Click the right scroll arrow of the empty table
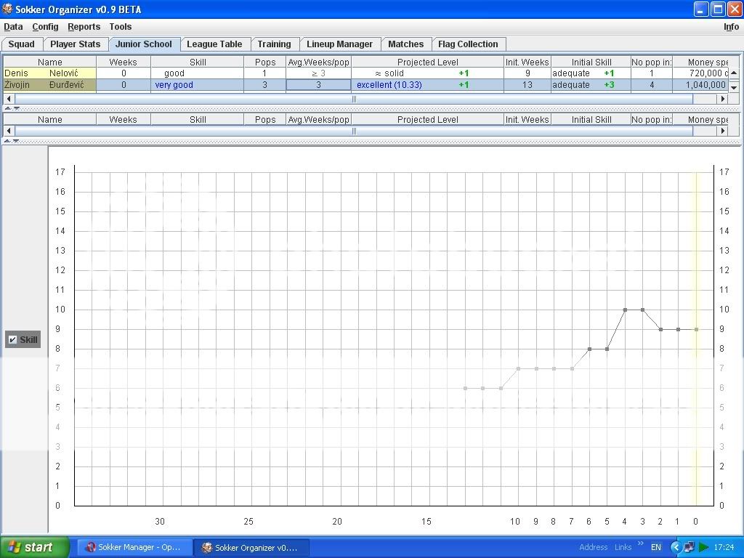The height and width of the screenshot is (558, 744). [x=722, y=131]
